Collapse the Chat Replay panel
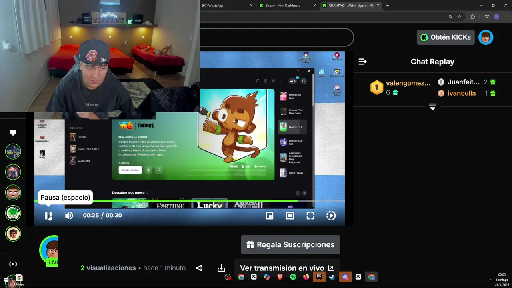This screenshot has height=288, width=512. coord(362,62)
